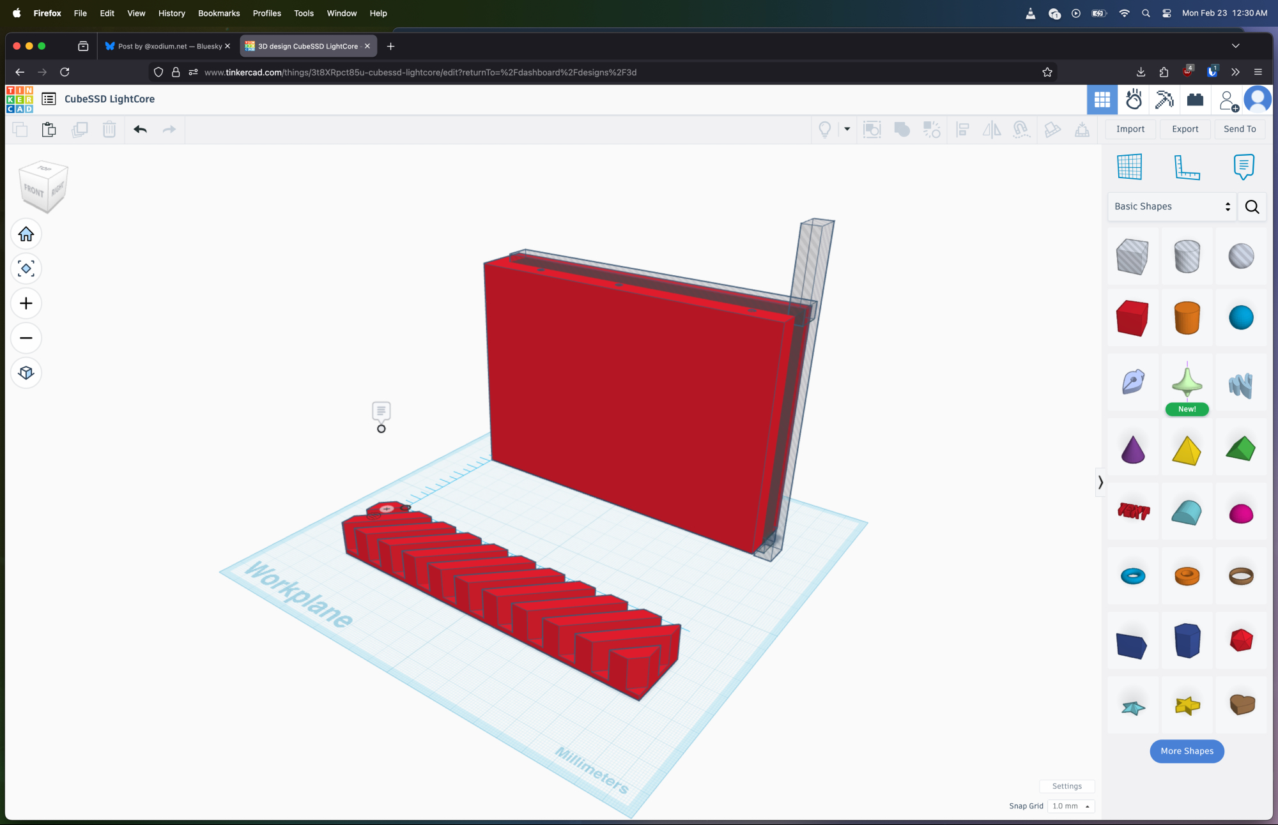Click the FRONT face of the view cube
The height and width of the screenshot is (825, 1278).
pos(33,191)
